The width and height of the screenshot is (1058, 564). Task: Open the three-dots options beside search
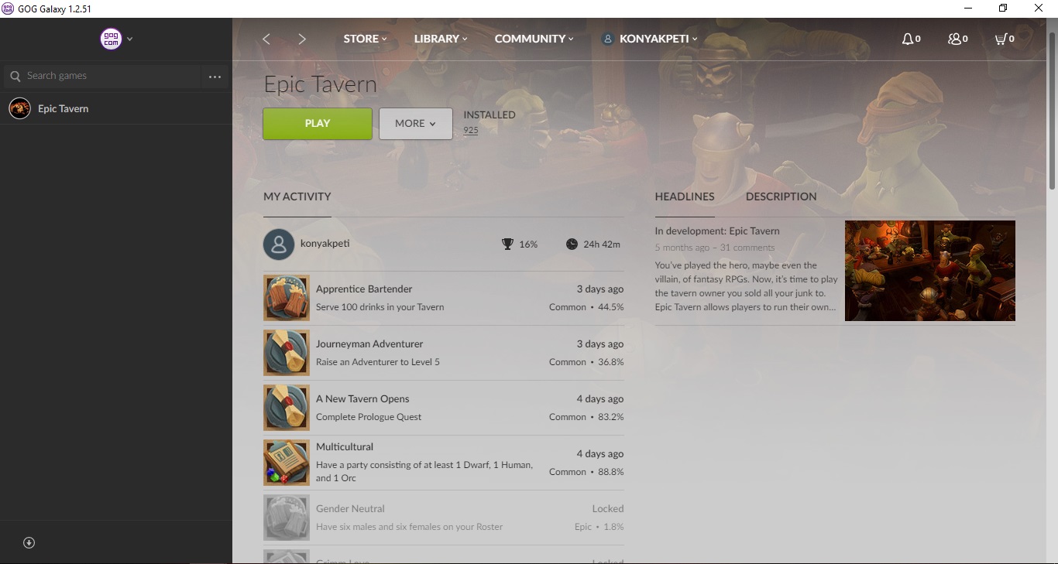tap(215, 77)
